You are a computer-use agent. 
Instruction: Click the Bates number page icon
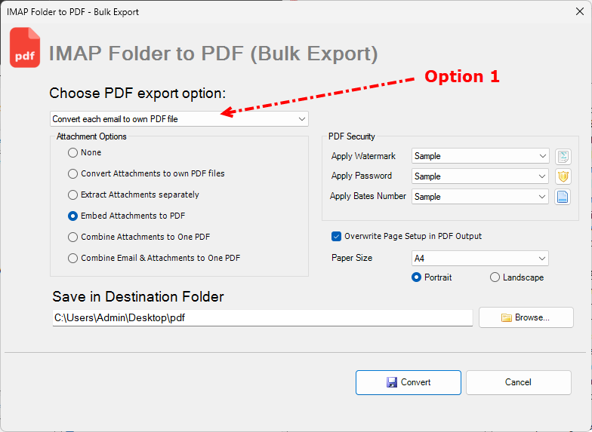pos(563,197)
